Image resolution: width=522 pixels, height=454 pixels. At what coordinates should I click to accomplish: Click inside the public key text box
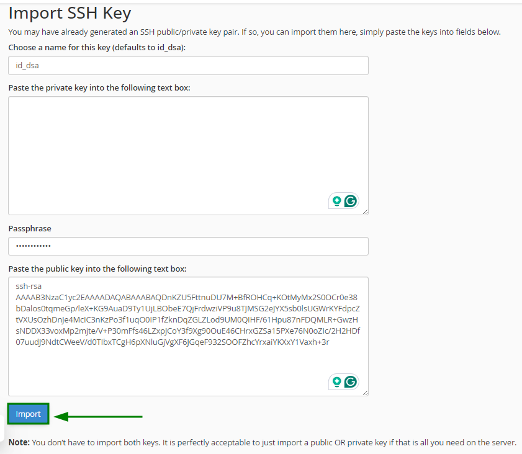(x=186, y=335)
